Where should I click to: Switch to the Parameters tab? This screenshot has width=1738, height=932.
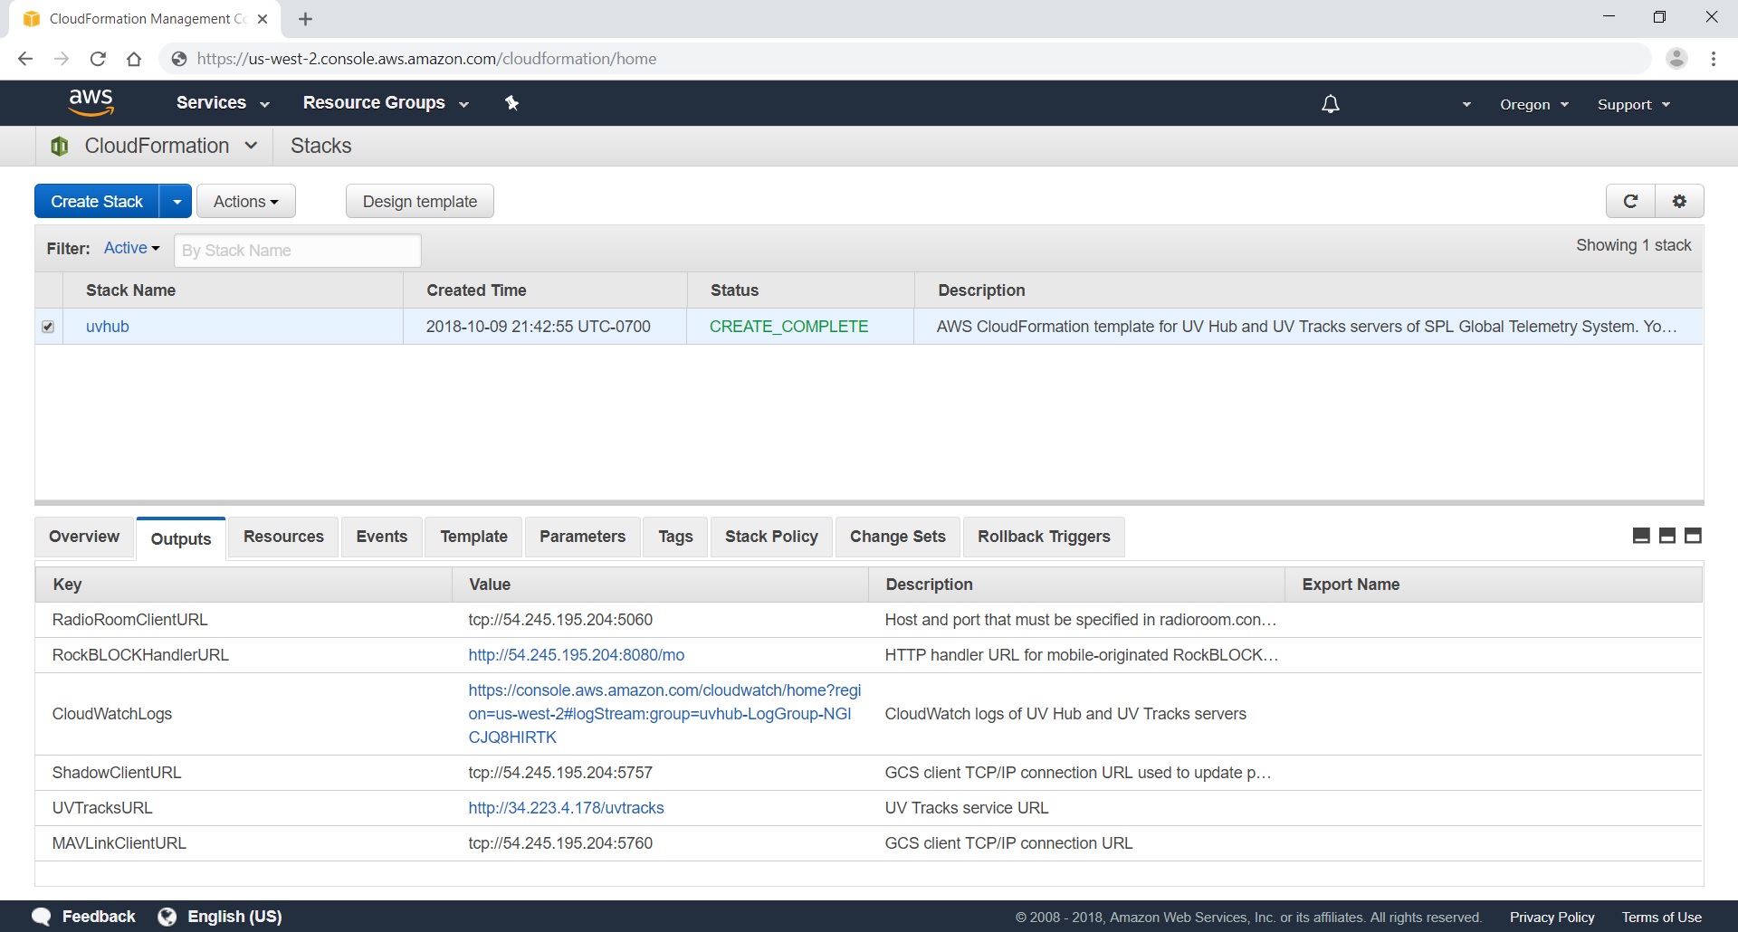[x=583, y=537]
